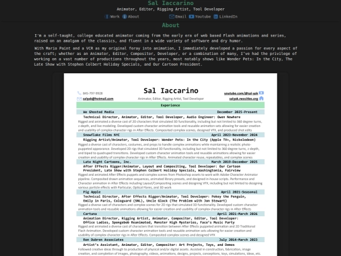This screenshot has width=341, height=256.
Task: Click the large Sal Iaccarino name on the resume
Action: 170,90
